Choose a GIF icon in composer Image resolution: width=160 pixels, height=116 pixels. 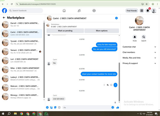[x=59, y=107]
